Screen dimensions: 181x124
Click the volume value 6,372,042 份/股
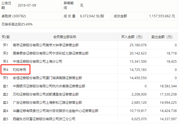point(92,16)
